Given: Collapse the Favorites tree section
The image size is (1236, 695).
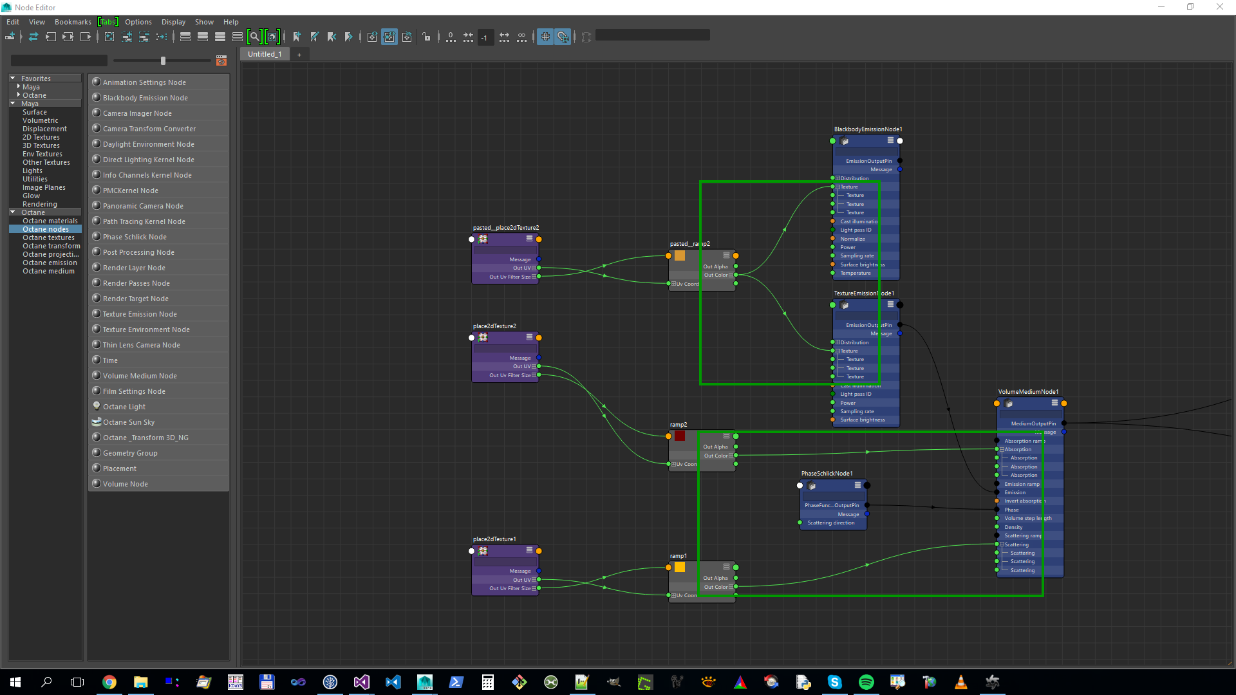Looking at the screenshot, I should tap(12, 79).
